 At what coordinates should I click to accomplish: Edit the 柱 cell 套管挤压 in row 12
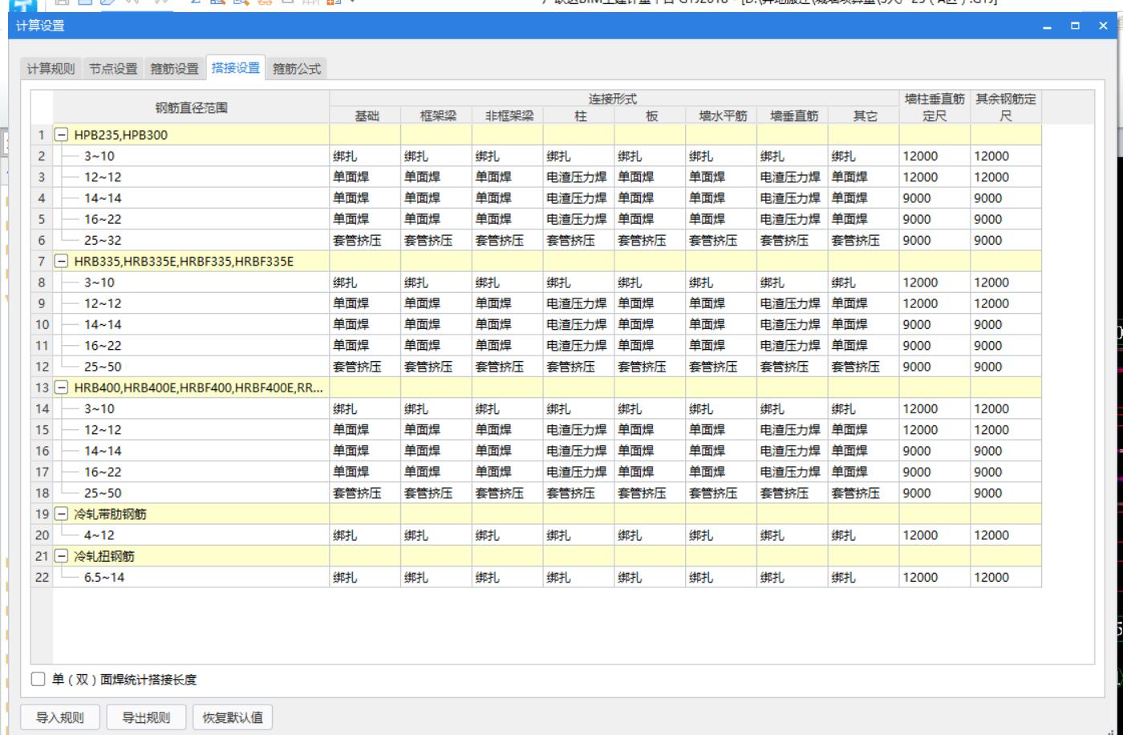point(578,367)
